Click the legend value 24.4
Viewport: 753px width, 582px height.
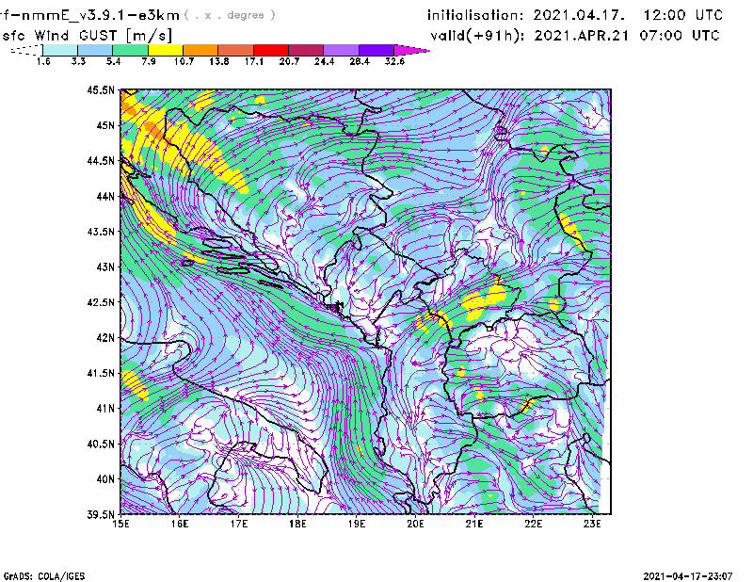pos(324,61)
